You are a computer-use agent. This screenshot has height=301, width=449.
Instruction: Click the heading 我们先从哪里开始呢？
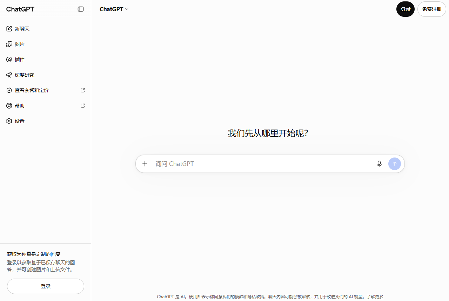(x=268, y=133)
